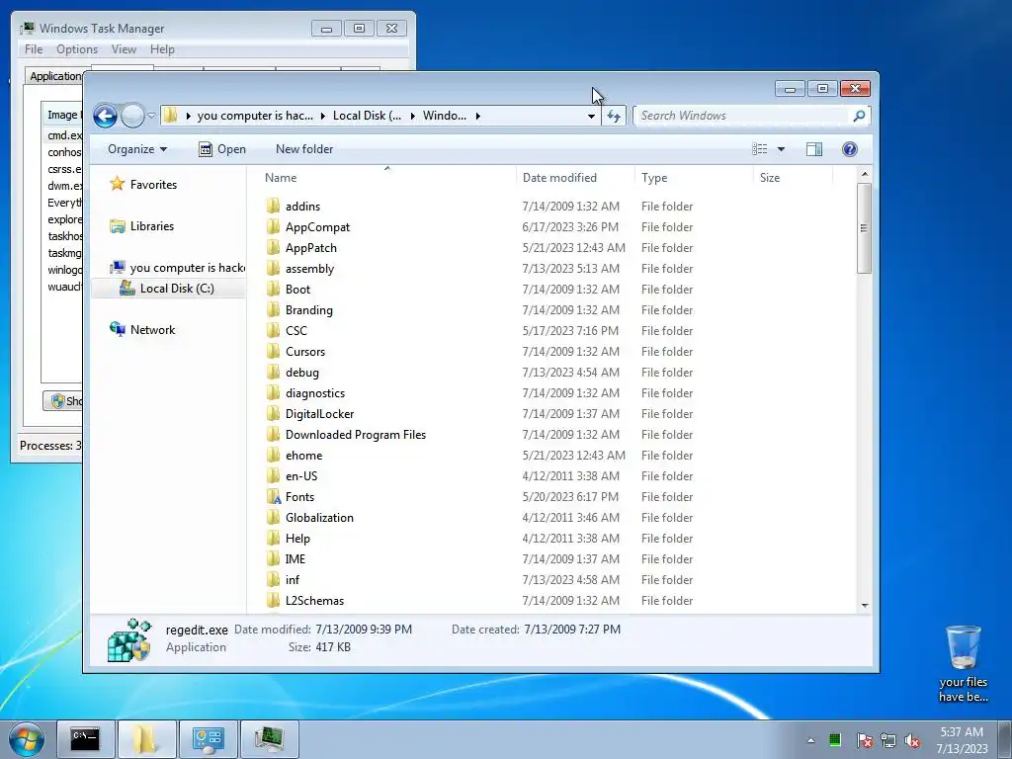Open the address bar history dropdown arrow

[591, 117]
